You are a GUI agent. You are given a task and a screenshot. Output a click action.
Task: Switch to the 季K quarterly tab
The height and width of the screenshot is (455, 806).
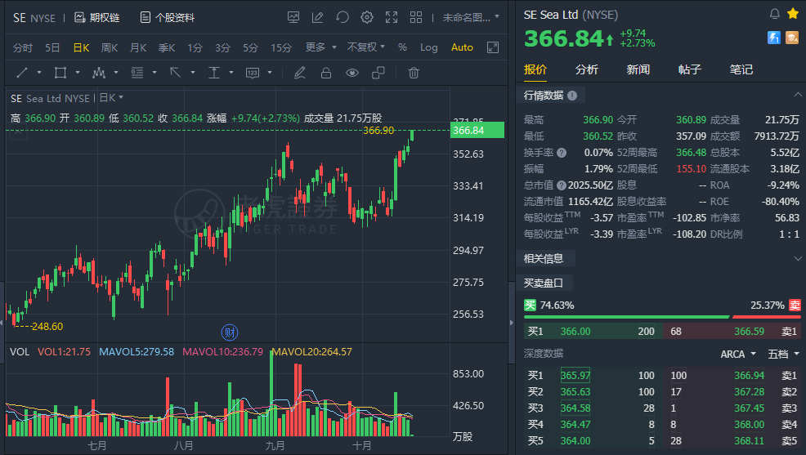click(x=167, y=47)
